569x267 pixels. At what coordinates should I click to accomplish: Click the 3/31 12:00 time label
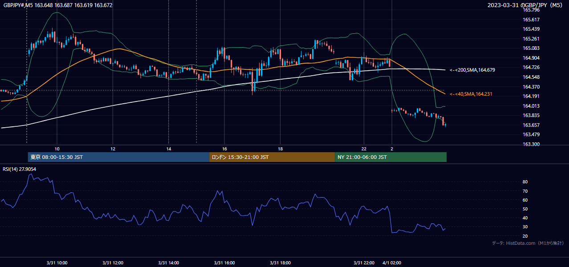tap(113, 263)
